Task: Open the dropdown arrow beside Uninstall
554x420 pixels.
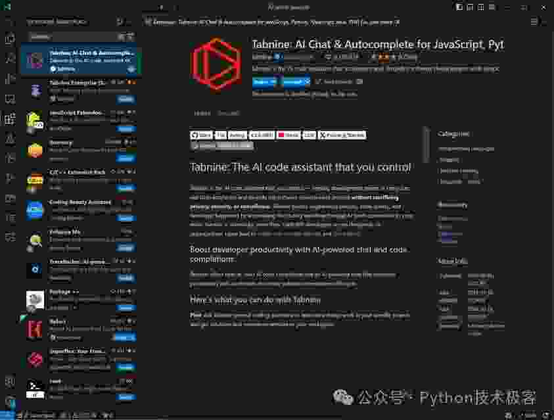Action: tap(307, 82)
